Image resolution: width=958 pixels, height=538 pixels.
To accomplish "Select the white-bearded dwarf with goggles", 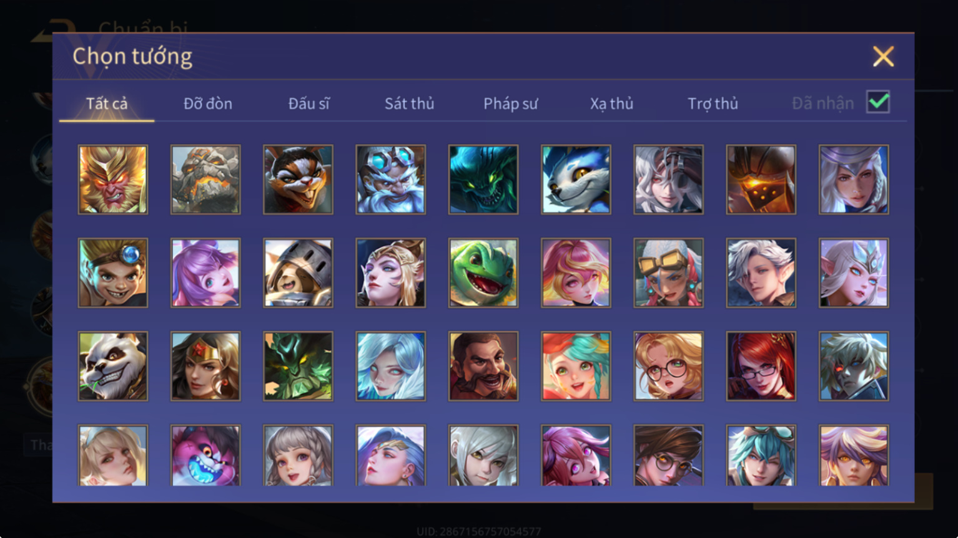I will [391, 180].
